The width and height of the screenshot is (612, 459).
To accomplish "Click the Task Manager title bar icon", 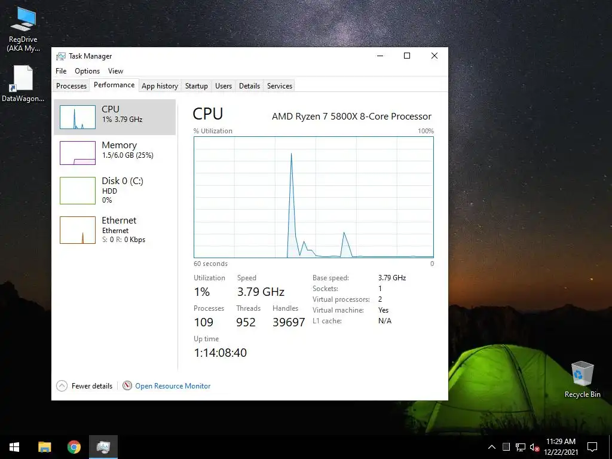I will (60, 56).
